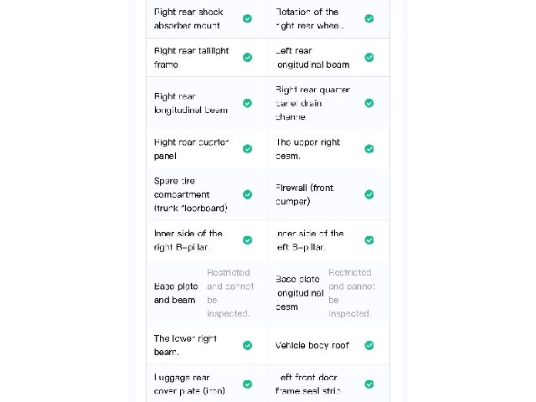536x402 pixels.
Task: Select the Vehicle body roof item text
Action: pyautogui.click(x=312, y=345)
